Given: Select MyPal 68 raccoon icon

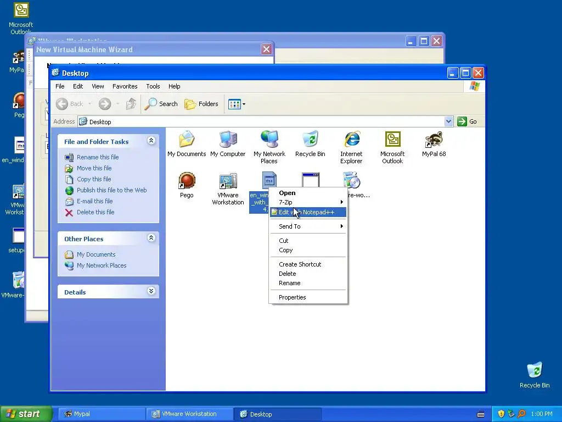Looking at the screenshot, I should tap(434, 139).
